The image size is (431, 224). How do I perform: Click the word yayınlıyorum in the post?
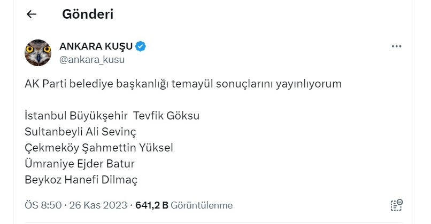click(x=309, y=84)
